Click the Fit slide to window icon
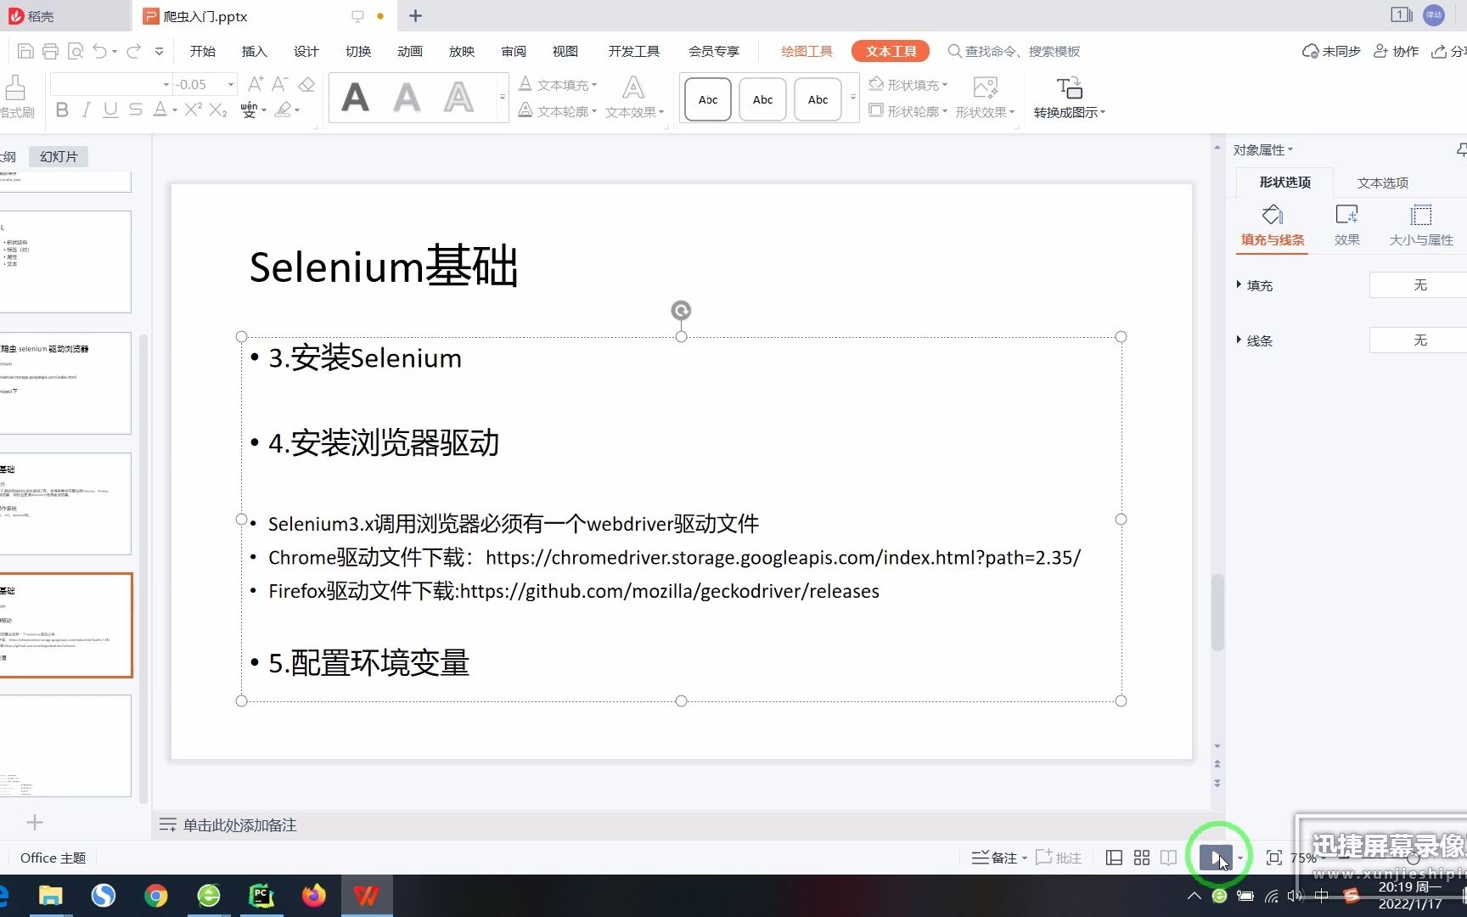Viewport: 1467px width, 917px height. [1273, 858]
